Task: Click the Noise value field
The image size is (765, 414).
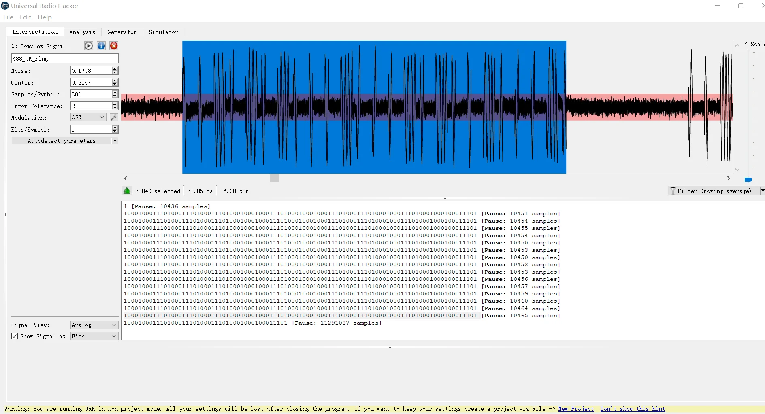Action: tap(91, 71)
